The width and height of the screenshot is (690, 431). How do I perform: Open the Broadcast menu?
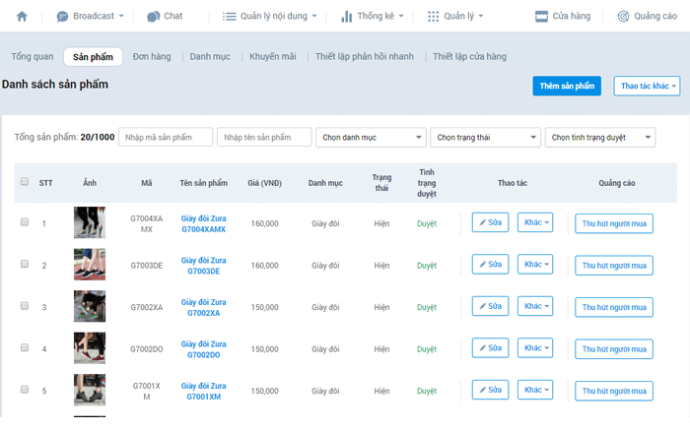point(90,16)
